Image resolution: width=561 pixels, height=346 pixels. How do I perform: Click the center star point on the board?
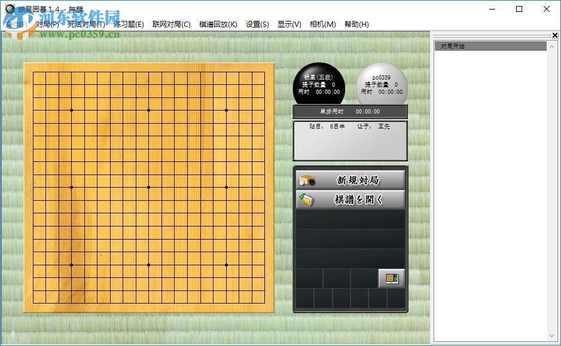pyautogui.click(x=148, y=186)
